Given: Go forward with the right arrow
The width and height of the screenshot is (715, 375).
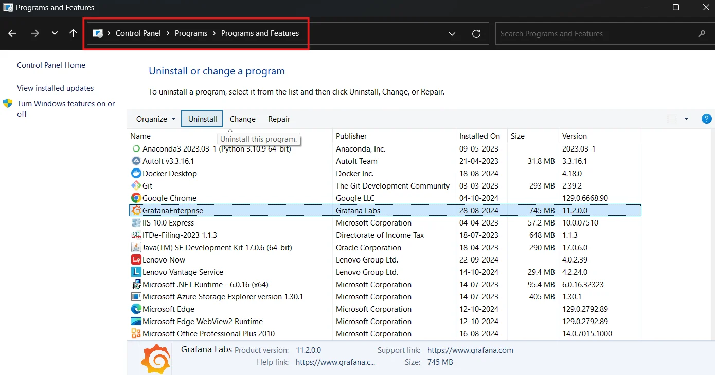Looking at the screenshot, I should pos(34,33).
